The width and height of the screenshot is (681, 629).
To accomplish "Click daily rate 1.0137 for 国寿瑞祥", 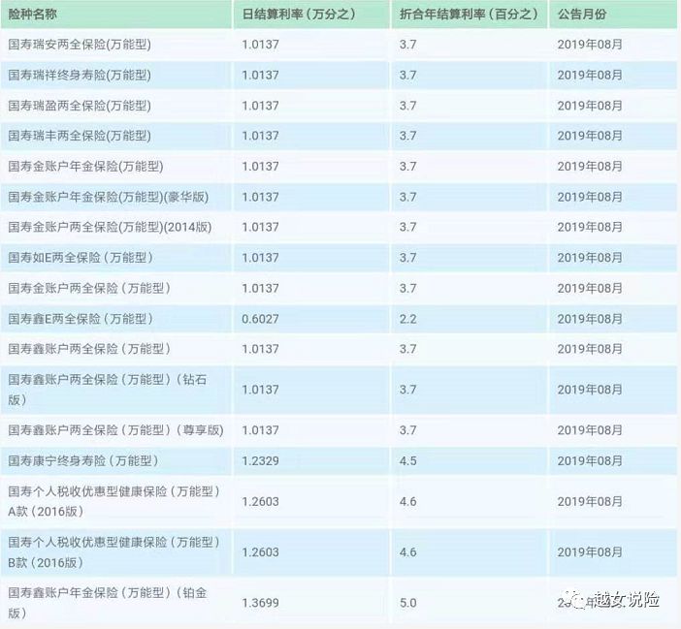I will tap(260, 75).
